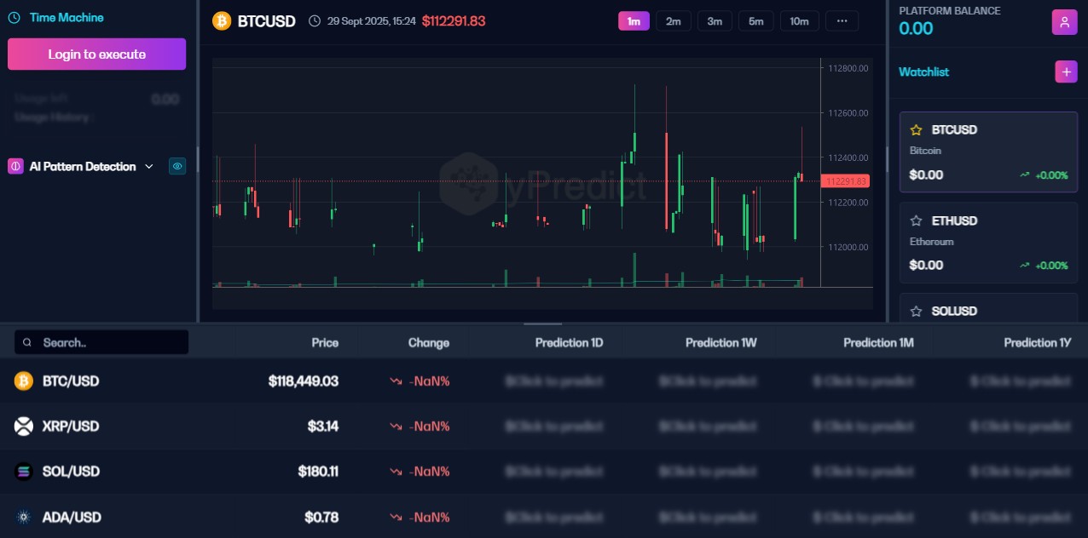Click the Prediction 1W column header
The width and height of the screenshot is (1088, 538).
[721, 342]
